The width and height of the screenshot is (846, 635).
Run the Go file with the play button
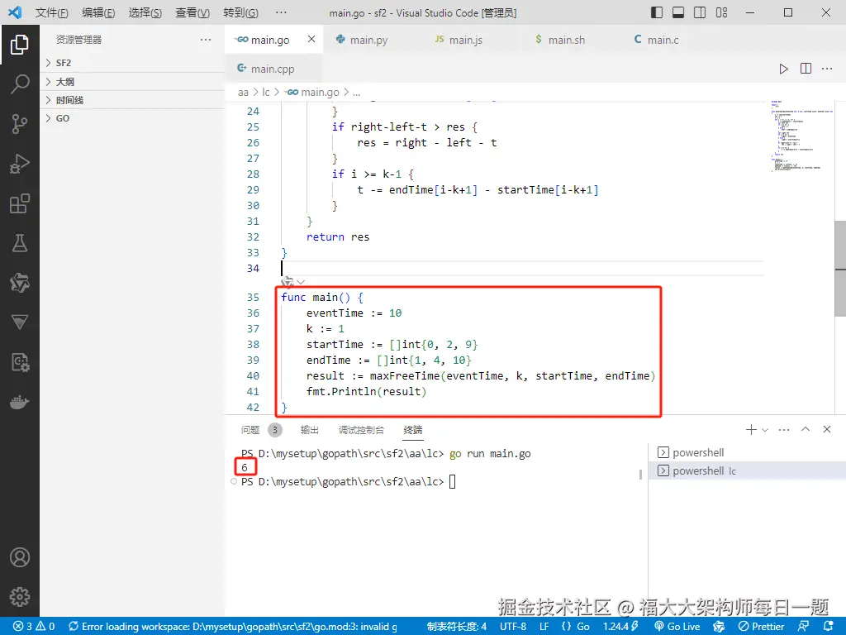click(783, 69)
